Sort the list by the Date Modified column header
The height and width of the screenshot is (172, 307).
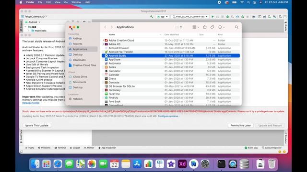coord(172,34)
